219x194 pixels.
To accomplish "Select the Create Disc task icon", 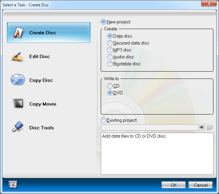I will [18, 33].
